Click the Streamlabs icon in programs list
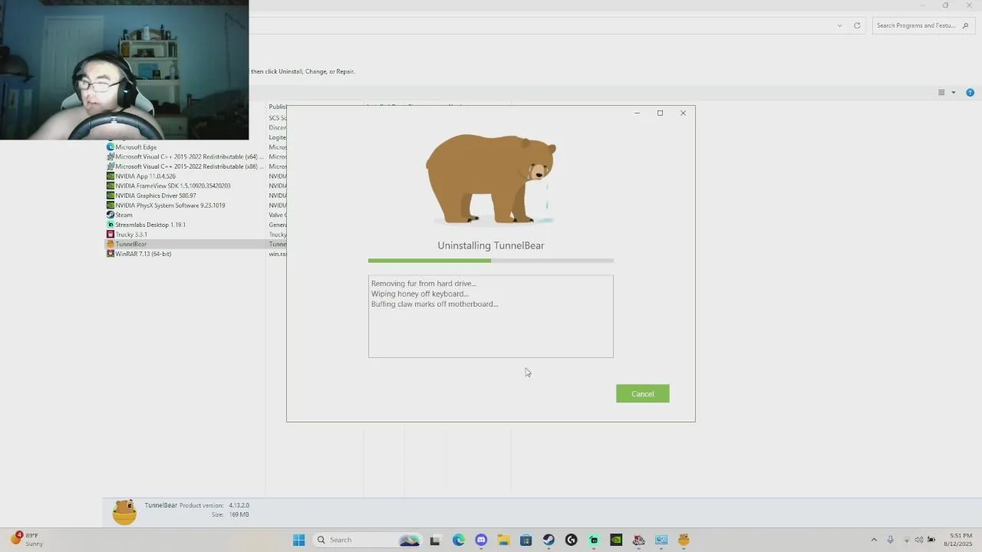982x552 pixels. [x=110, y=225]
